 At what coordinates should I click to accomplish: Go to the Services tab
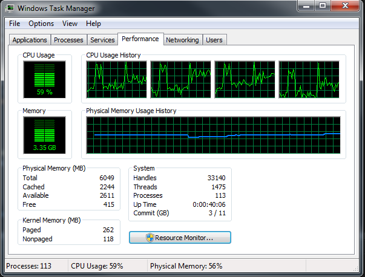(102, 40)
